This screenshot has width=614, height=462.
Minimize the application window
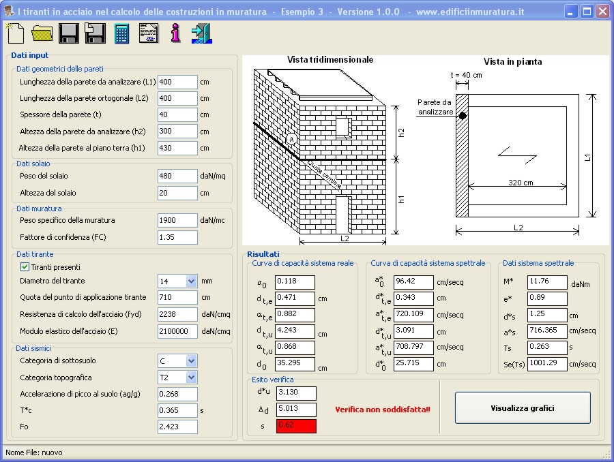pos(570,12)
